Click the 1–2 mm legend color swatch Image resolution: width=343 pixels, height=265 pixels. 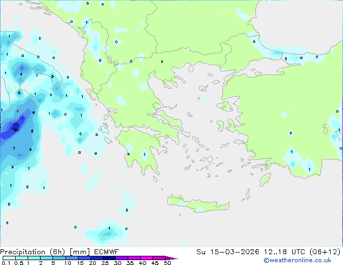[34, 258]
